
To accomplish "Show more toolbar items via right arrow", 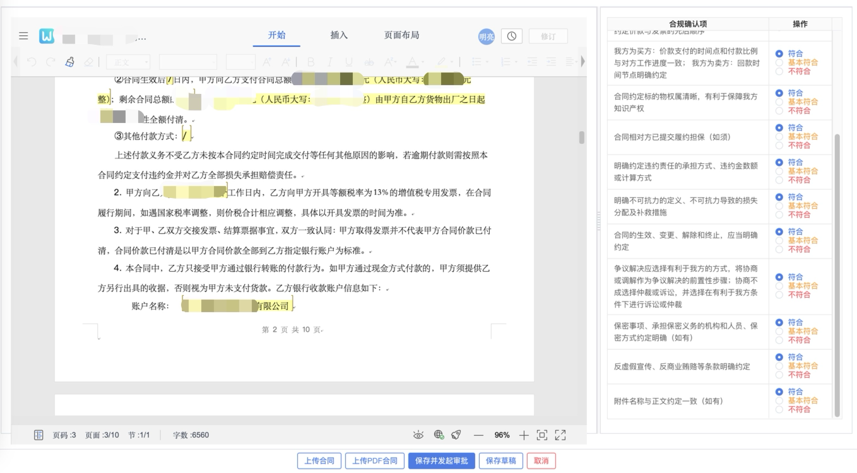I will 583,62.
